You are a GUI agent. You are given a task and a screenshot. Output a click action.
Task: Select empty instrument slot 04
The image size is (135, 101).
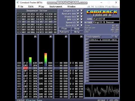click(103, 48)
